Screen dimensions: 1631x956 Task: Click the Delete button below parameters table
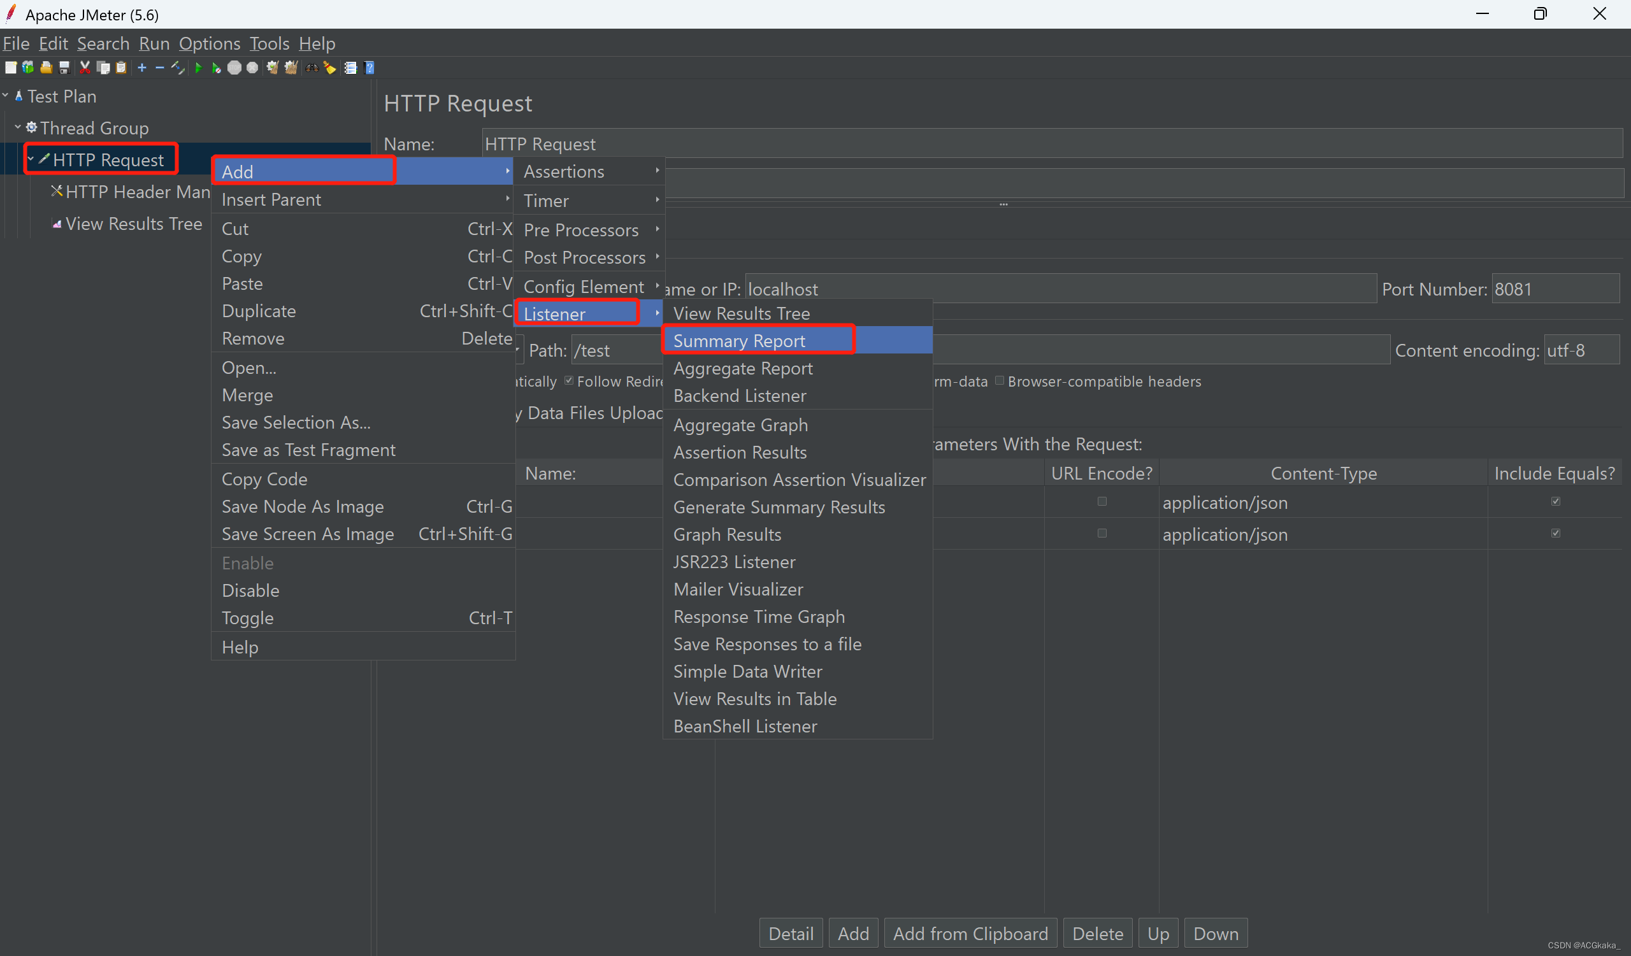pyautogui.click(x=1098, y=933)
